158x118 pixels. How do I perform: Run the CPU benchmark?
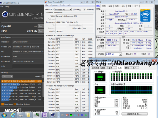[41, 31]
